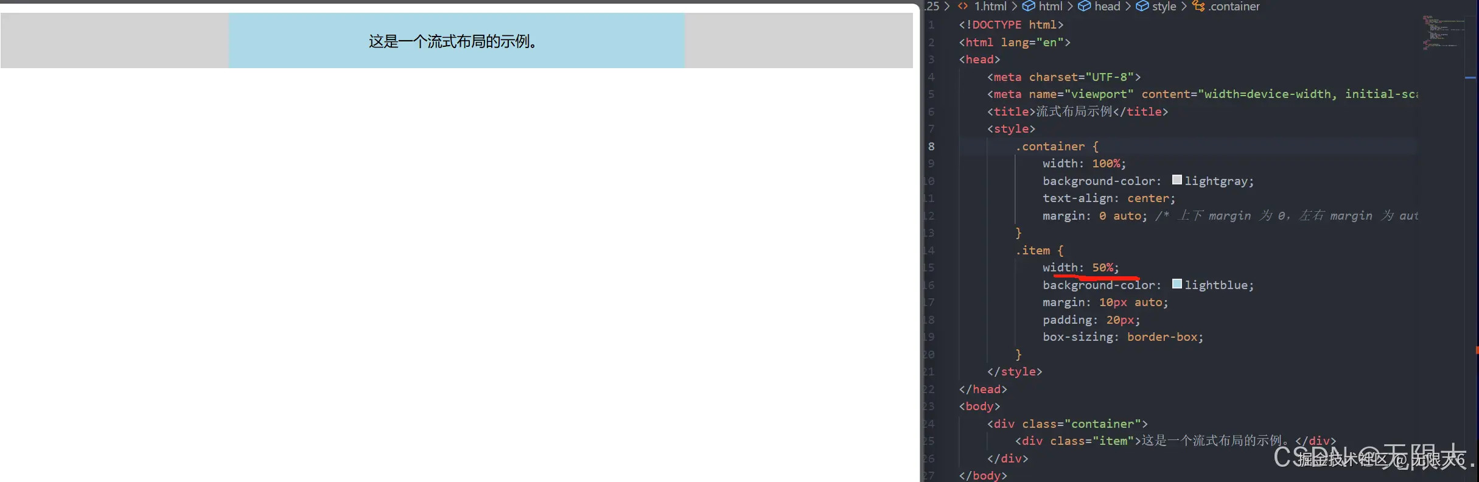Click the div class="item" line
This screenshot has width=1479, height=482.
1175,441
